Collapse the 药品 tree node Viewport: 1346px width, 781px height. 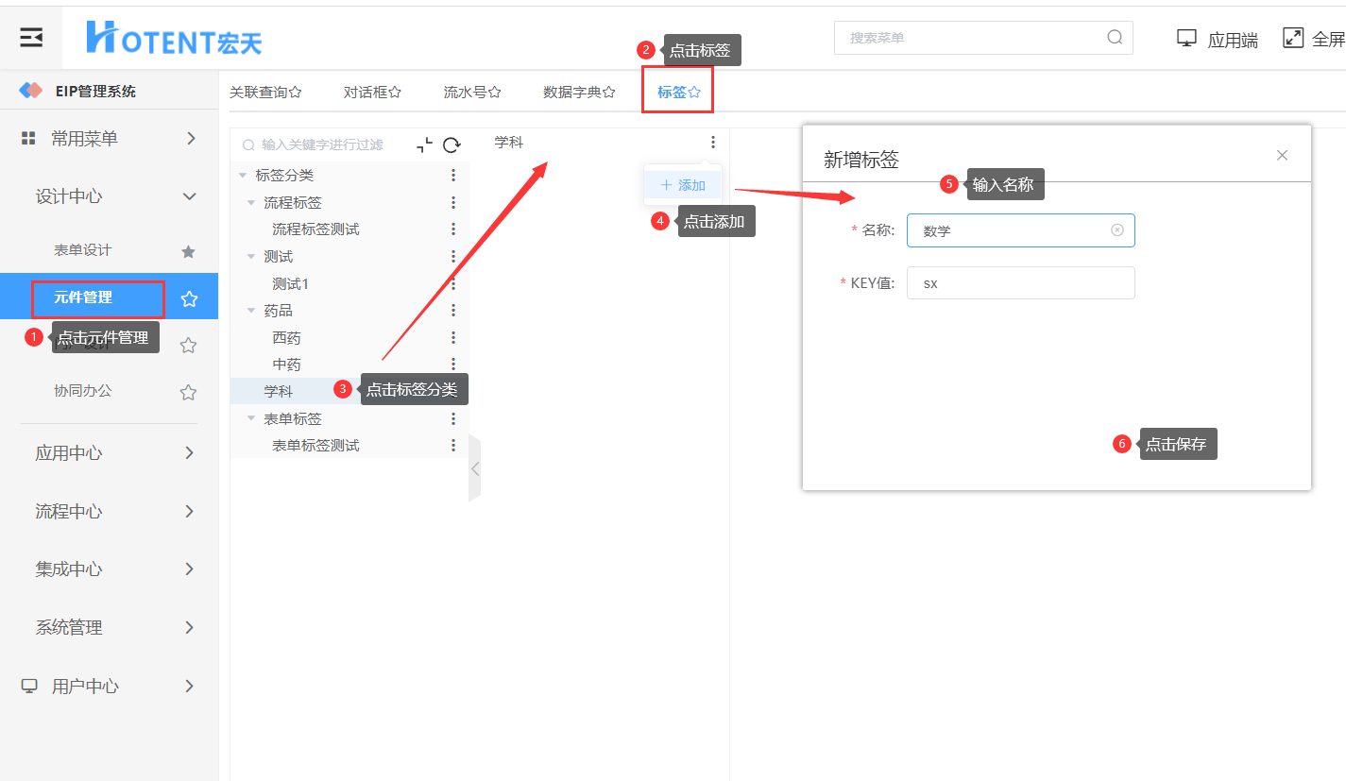(x=251, y=311)
